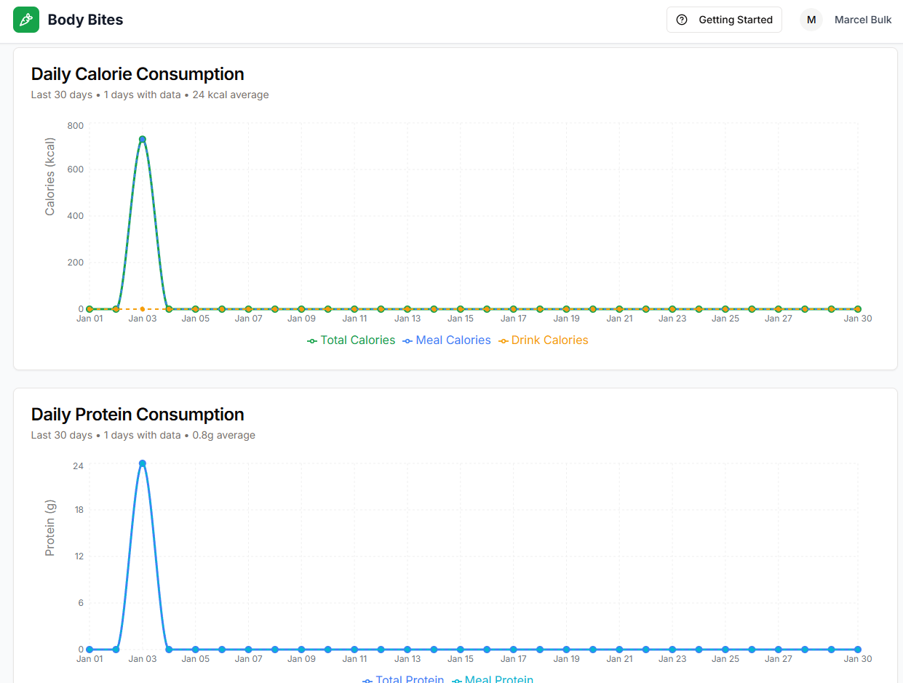Image resolution: width=903 pixels, height=683 pixels.
Task: Click the Getting Started button
Action: 724,20
